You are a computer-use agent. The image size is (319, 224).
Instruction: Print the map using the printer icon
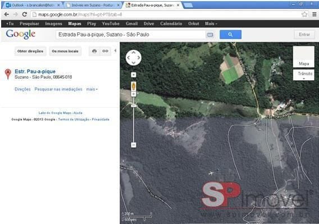point(94,51)
